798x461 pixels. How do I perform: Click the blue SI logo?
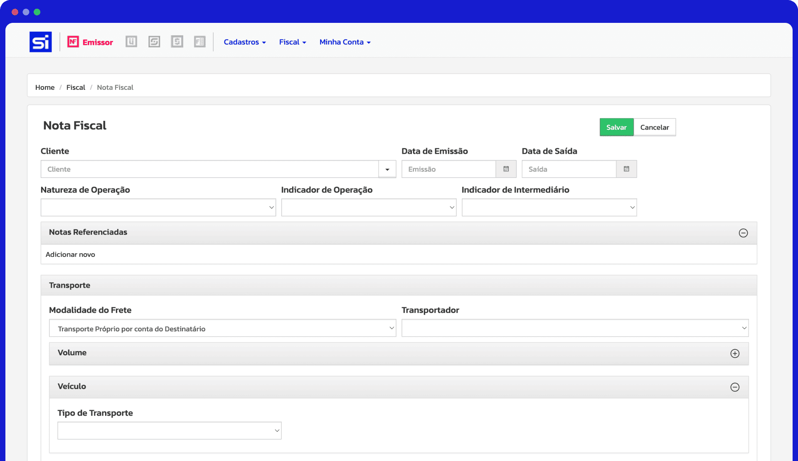click(x=40, y=42)
